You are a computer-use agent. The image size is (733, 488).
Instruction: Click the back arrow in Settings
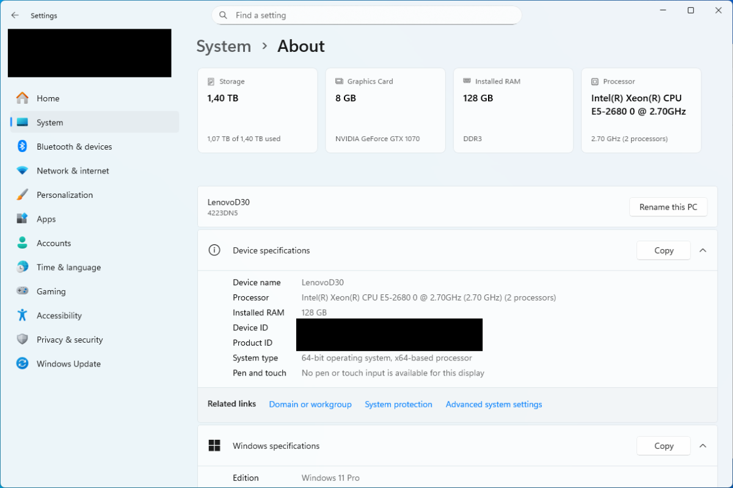pyautogui.click(x=15, y=15)
